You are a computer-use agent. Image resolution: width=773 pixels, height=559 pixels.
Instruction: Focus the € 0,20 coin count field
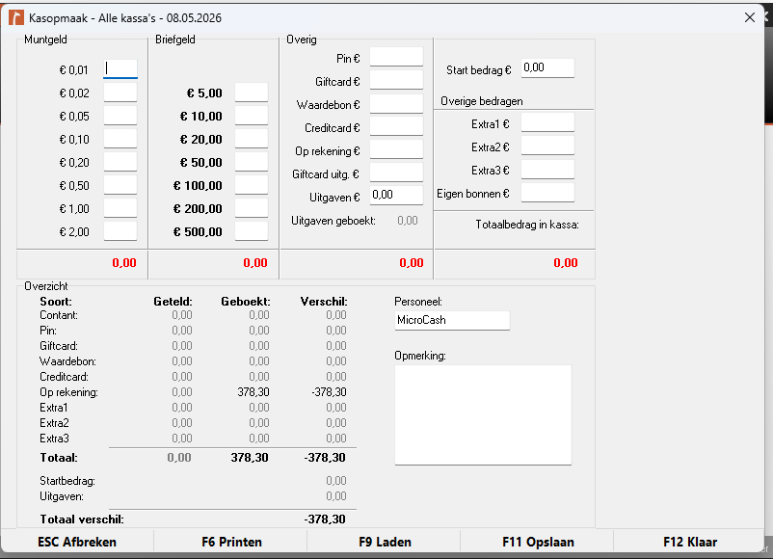click(x=120, y=162)
